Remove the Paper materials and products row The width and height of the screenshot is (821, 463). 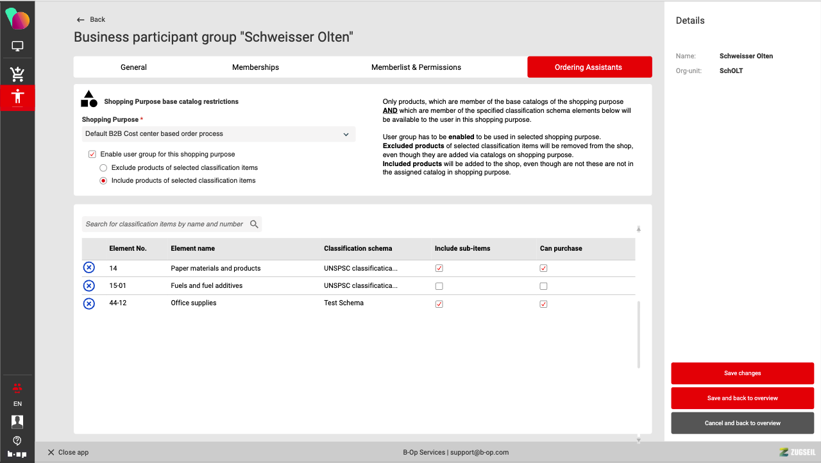coord(89,268)
